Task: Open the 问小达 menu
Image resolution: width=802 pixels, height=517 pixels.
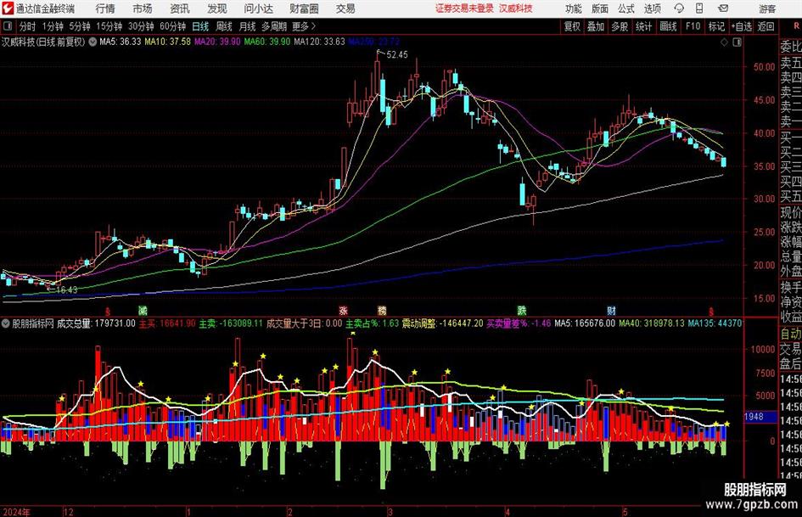Action: coord(258,8)
